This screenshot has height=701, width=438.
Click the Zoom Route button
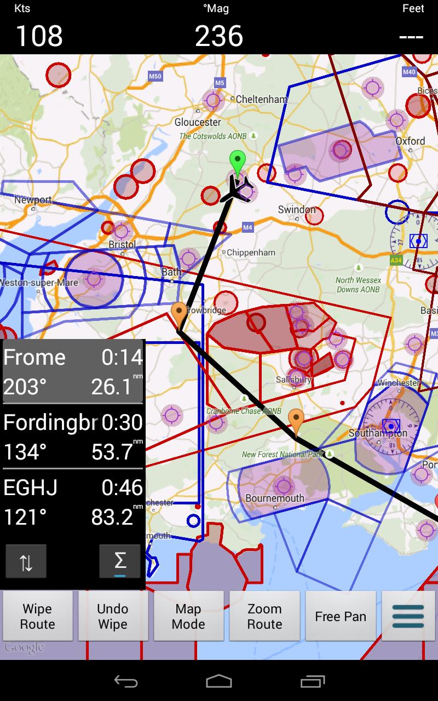pos(264,616)
